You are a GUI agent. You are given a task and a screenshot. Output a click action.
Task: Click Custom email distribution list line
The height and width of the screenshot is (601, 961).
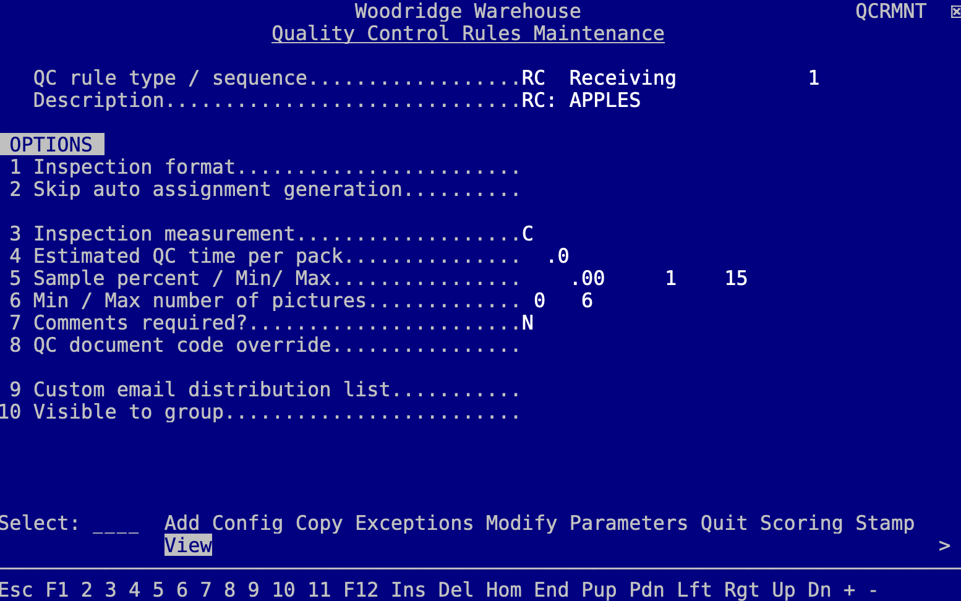[x=265, y=390]
